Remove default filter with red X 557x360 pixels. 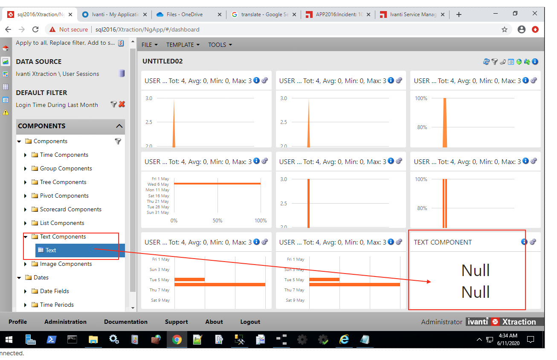122,104
